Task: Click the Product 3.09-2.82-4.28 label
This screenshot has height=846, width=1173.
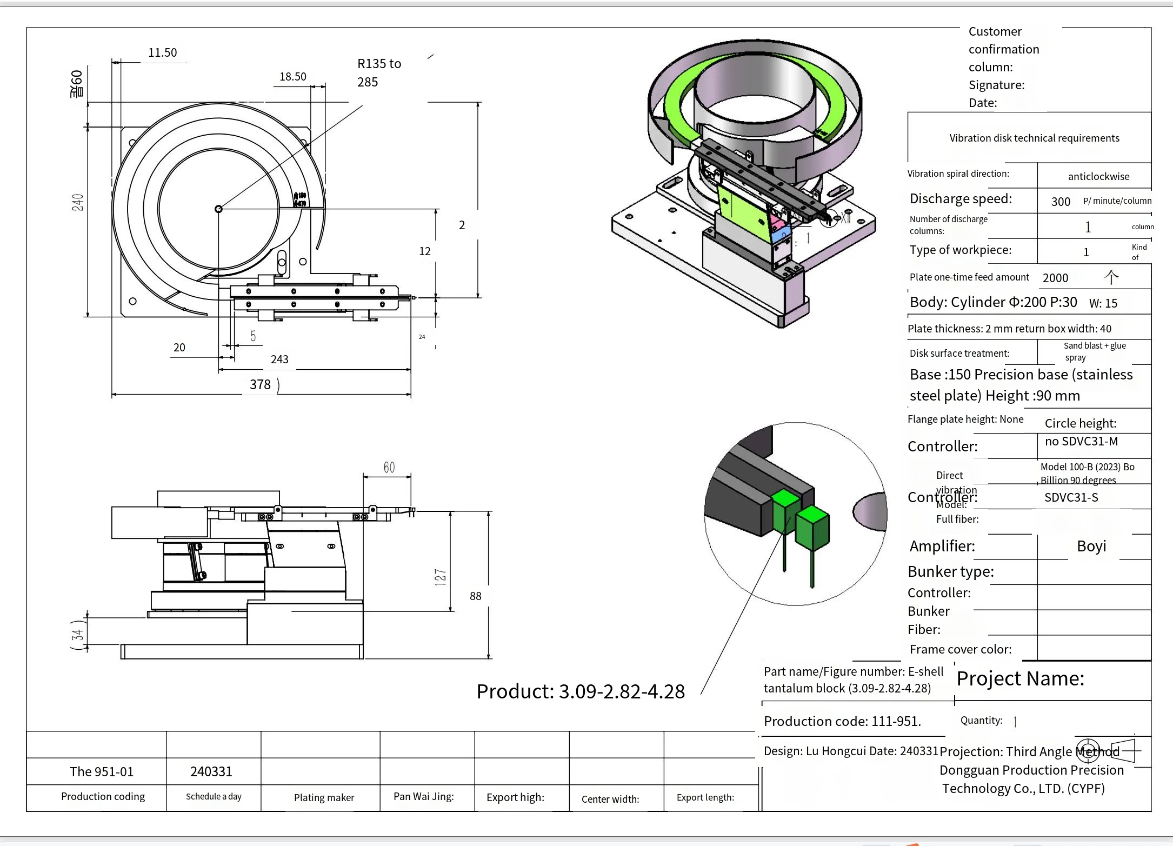Action: [580, 691]
